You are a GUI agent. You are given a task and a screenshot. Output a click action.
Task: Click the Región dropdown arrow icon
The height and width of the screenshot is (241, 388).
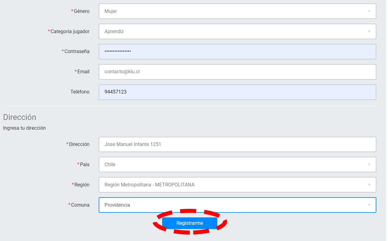tap(369, 185)
